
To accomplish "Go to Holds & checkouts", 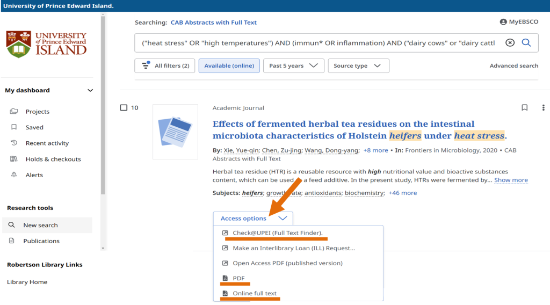I will [x=53, y=159].
